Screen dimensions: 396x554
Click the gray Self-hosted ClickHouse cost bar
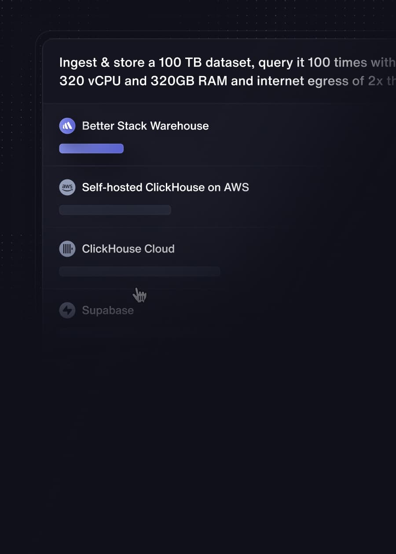[x=115, y=210]
